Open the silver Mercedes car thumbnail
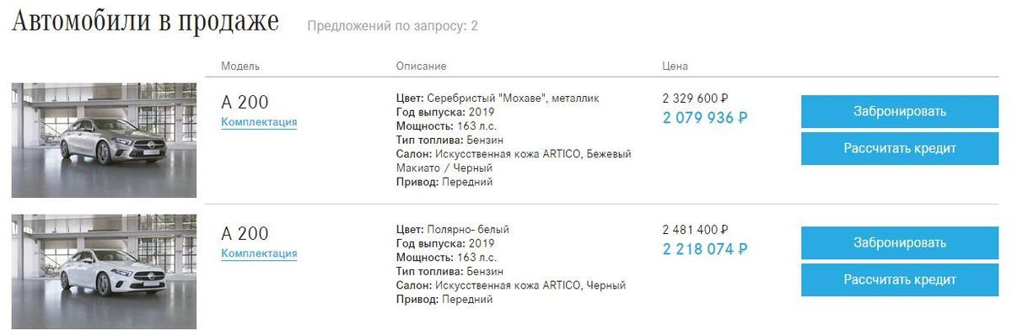Image resolution: width=1012 pixels, height=335 pixels. tap(104, 140)
